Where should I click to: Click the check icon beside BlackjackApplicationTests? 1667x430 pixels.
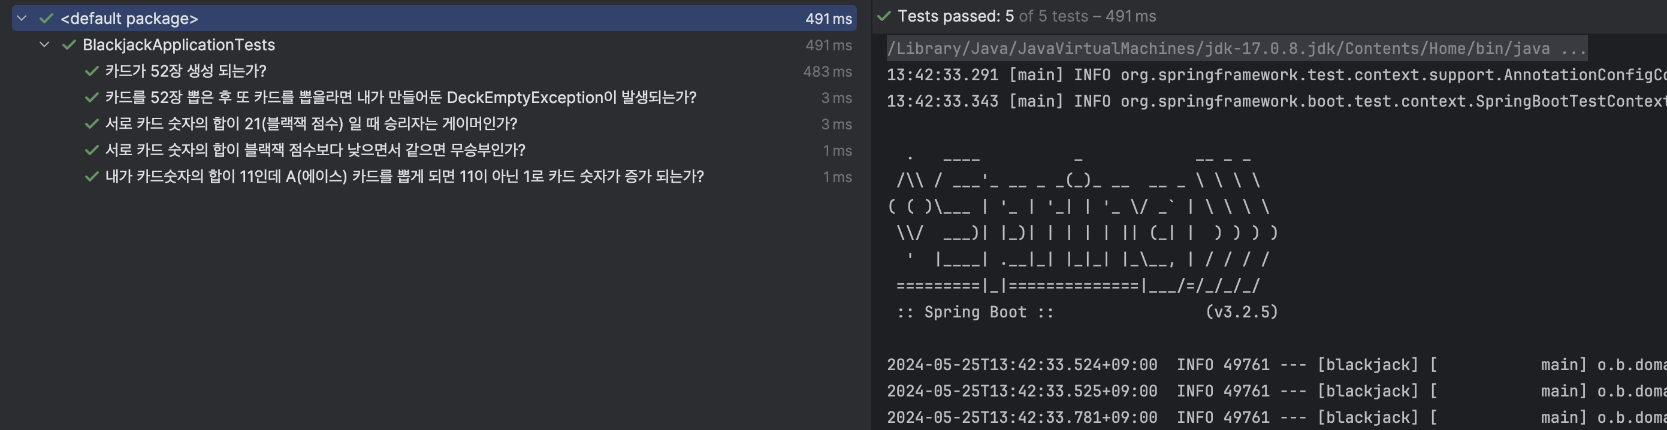pyautogui.click(x=67, y=46)
